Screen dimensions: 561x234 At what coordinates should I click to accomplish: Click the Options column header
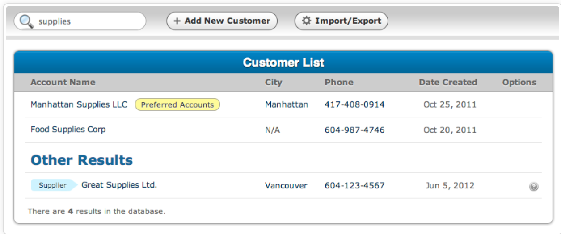pyautogui.click(x=519, y=82)
